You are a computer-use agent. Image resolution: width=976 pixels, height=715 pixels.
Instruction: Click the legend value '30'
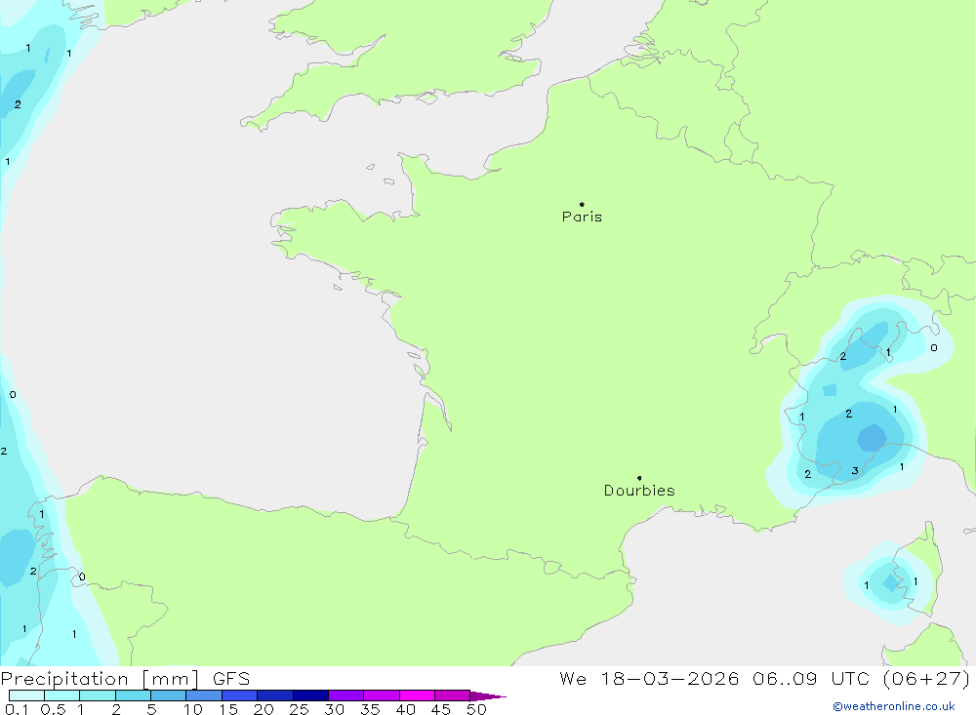335,709
